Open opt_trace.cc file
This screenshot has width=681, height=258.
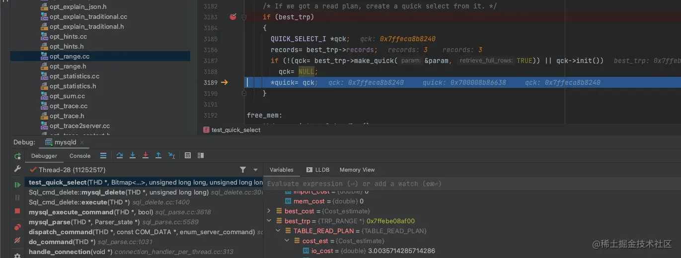coord(69,106)
